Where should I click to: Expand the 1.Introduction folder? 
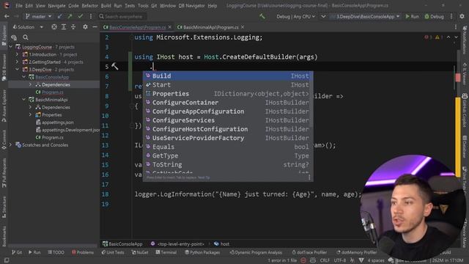point(17,54)
